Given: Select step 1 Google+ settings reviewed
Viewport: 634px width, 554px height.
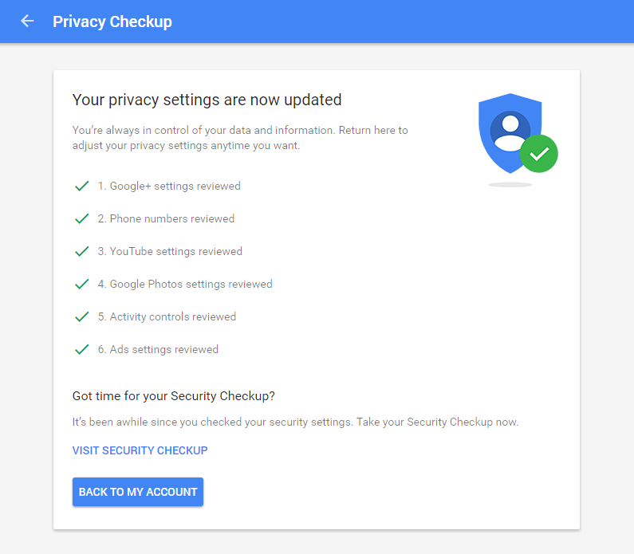Looking at the screenshot, I should point(169,186).
